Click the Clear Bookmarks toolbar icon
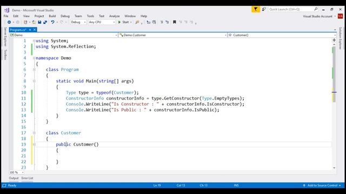This screenshot has width=346, height=194. 191,22
